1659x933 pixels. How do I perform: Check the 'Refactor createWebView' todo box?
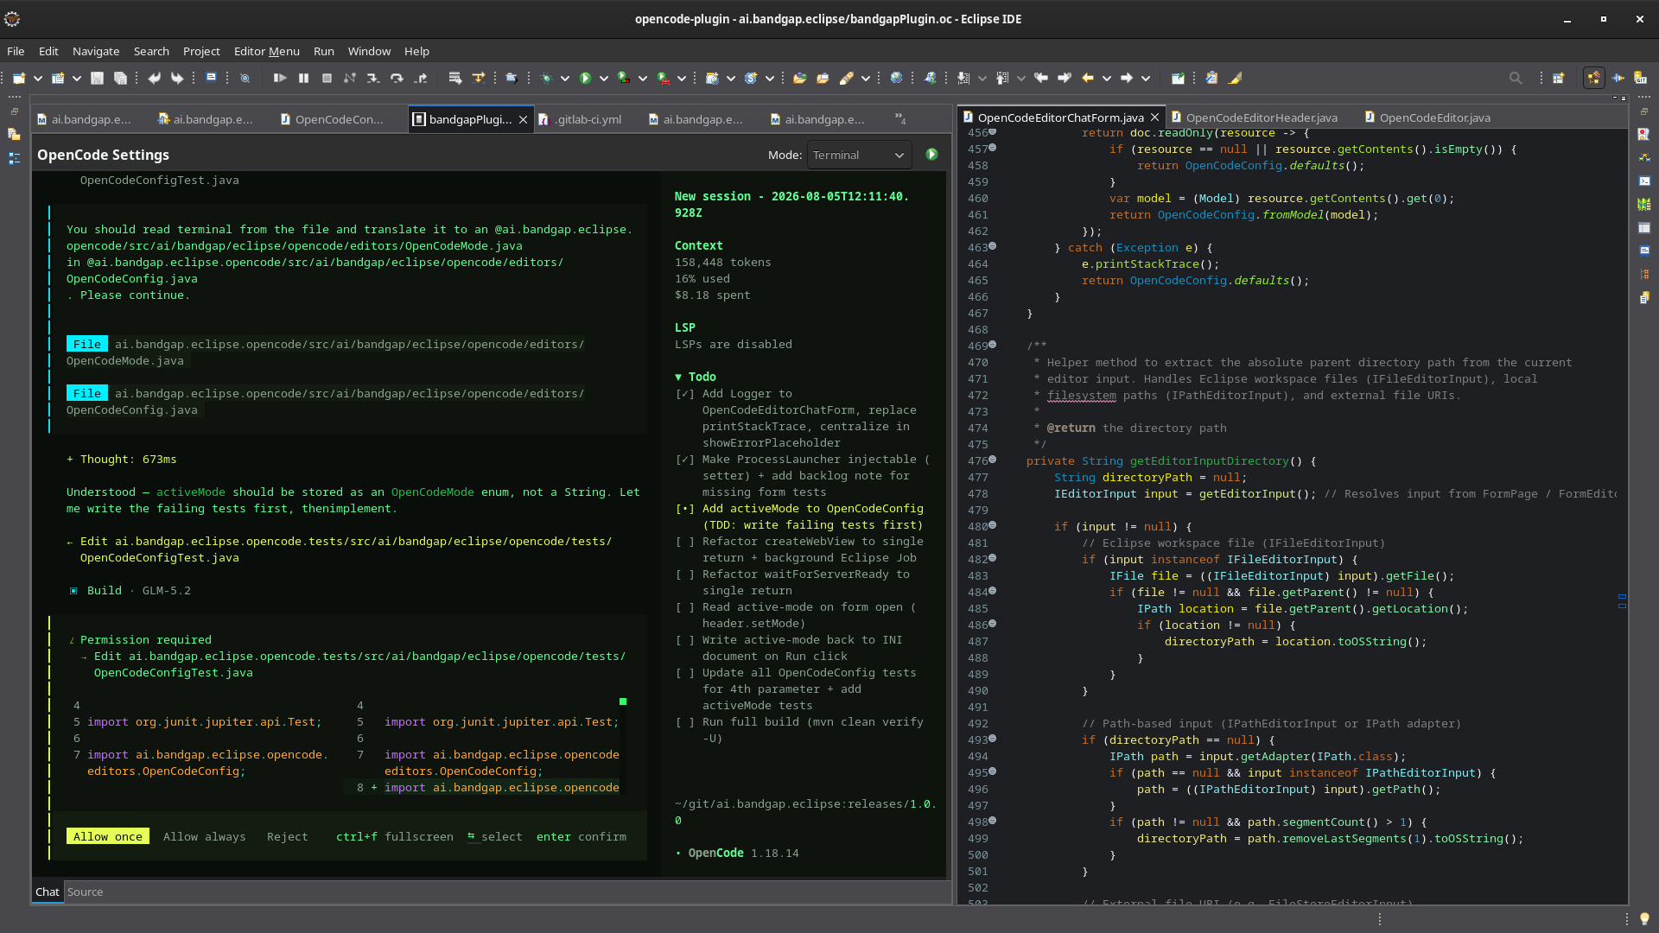click(x=685, y=542)
